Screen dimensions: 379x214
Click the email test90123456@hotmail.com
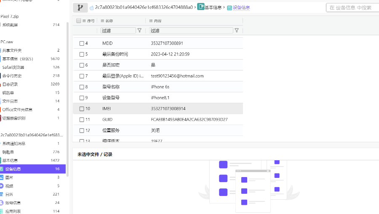pyautogui.click(x=177, y=76)
